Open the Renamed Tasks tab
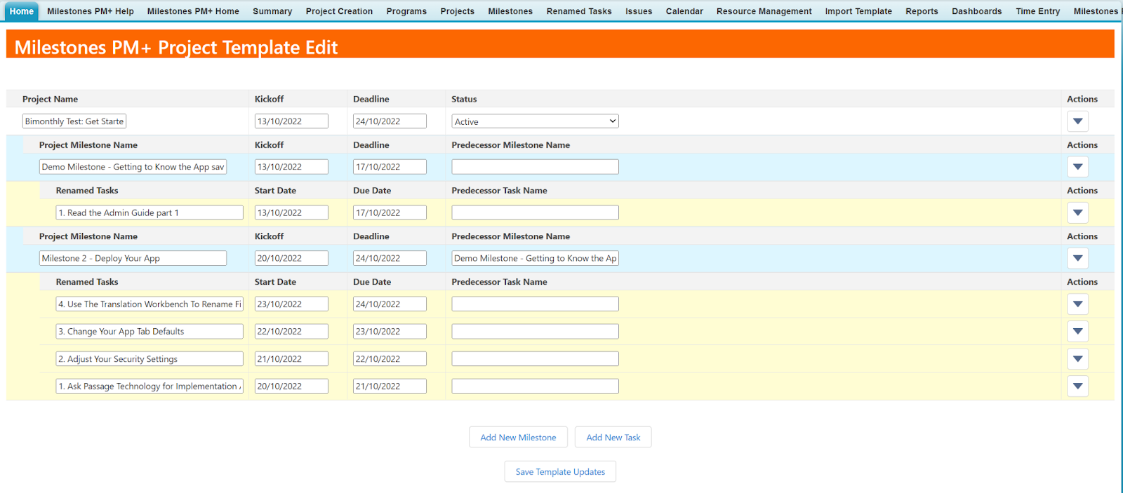 point(579,11)
